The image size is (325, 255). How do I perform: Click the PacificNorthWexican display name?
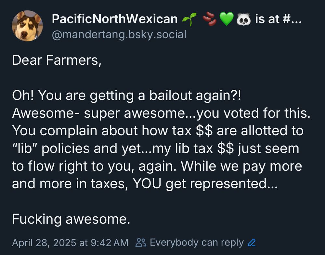(115, 19)
